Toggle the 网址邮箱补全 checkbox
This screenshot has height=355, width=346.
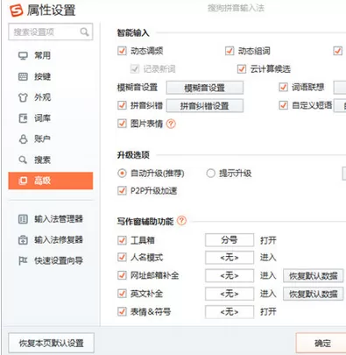[x=122, y=275]
